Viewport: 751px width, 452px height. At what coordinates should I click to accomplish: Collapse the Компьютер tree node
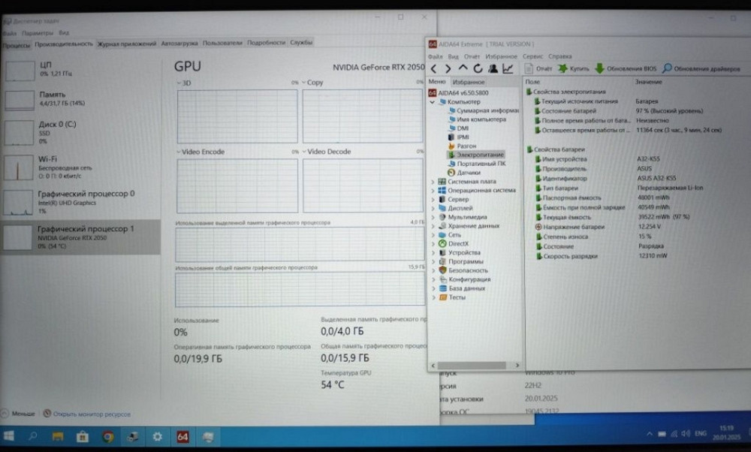point(433,101)
